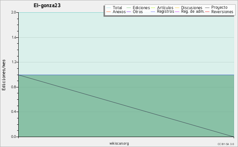
Task: Click the 1.2 y-axis value
Action: [14, 62]
